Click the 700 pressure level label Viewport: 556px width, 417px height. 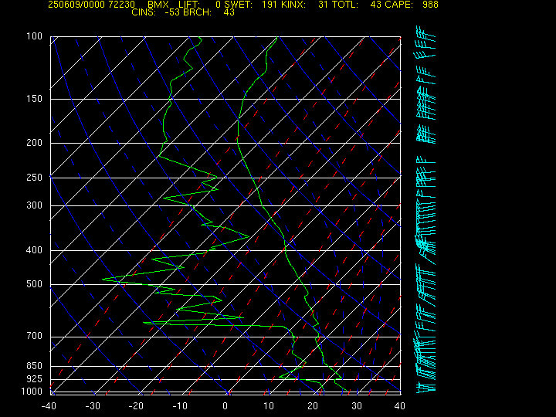(x=35, y=336)
